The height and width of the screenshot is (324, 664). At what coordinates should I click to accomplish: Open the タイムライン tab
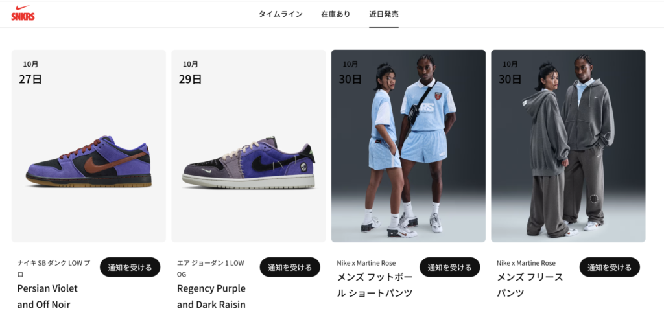tap(280, 14)
